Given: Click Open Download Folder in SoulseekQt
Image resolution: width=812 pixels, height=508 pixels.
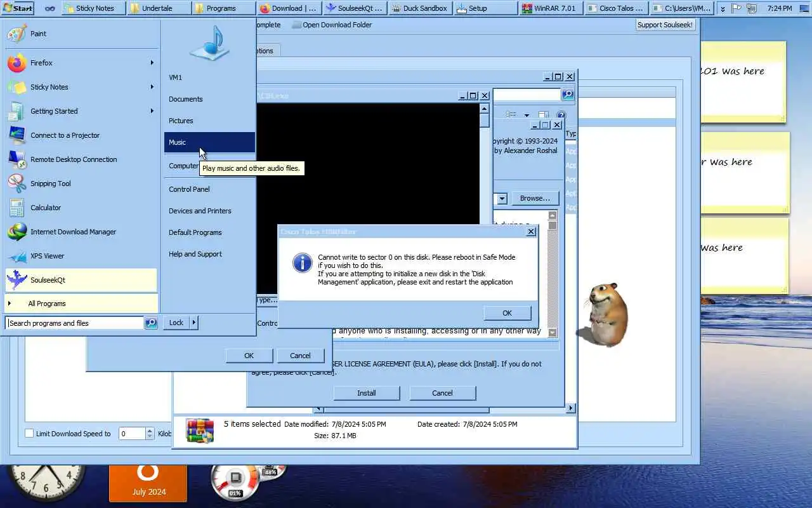Looking at the screenshot, I should point(332,25).
